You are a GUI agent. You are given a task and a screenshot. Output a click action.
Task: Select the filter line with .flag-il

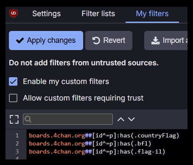coord(97,151)
